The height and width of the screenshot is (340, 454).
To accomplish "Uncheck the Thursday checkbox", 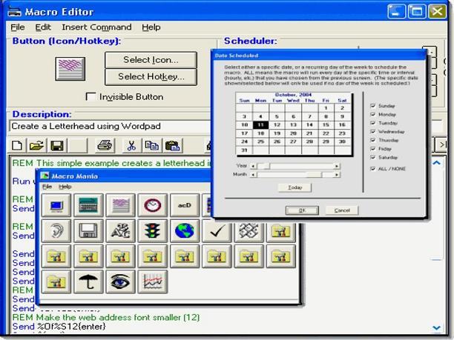I will (373, 140).
